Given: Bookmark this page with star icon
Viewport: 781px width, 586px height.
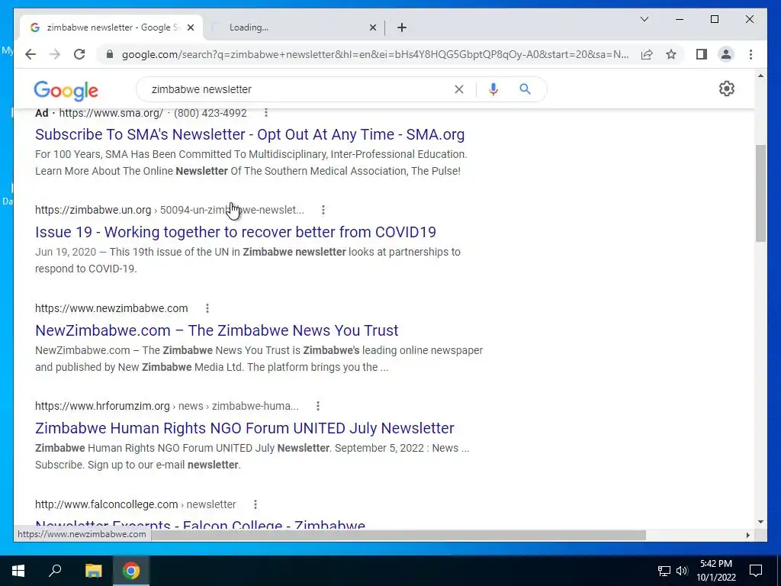Looking at the screenshot, I should pyautogui.click(x=671, y=54).
